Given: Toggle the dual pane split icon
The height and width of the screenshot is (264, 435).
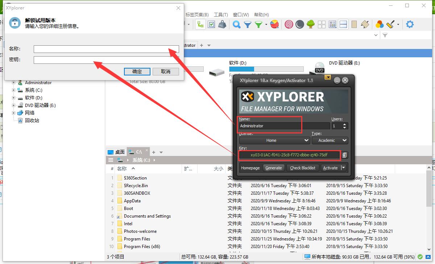Looking at the screenshot, I should (x=343, y=24).
